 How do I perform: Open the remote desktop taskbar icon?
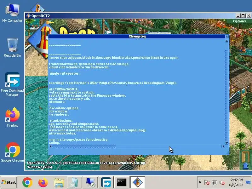(x=90, y=182)
